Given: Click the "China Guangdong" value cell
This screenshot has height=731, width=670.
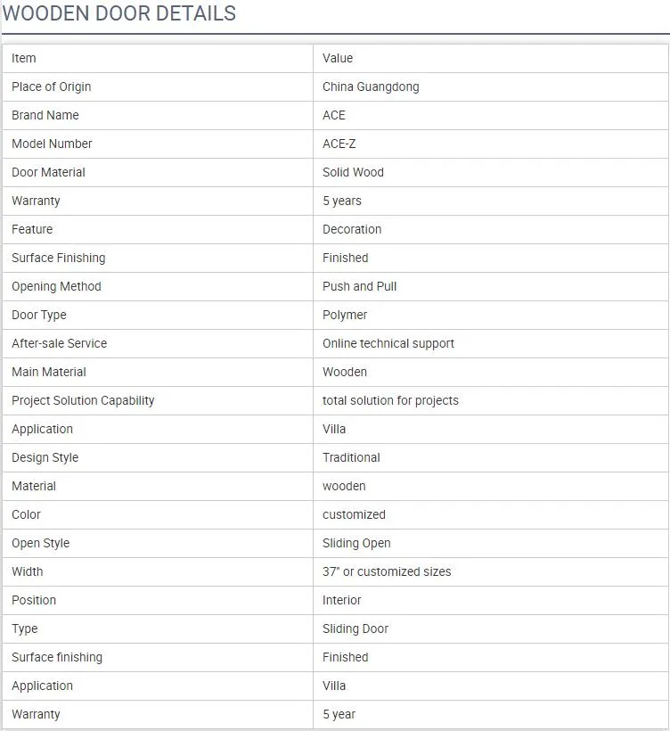Looking at the screenshot, I should click(371, 86).
